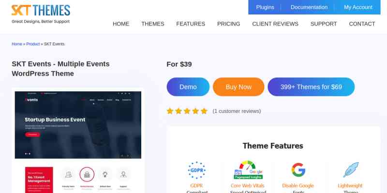Click the lightbulb icon in theme preview
This screenshot has height=193, width=387.
click(x=105, y=174)
